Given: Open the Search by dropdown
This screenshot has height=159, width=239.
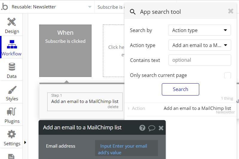Looking at the screenshot, I should (200, 30).
